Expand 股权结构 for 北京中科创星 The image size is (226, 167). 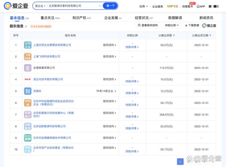110,101
